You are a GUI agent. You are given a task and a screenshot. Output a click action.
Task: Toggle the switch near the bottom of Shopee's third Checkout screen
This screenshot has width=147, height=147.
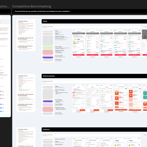click(112, 105)
